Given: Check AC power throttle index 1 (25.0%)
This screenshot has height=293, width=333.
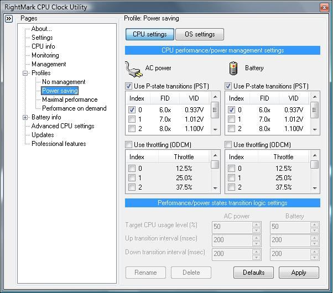Looking at the screenshot, I should coord(132,177).
